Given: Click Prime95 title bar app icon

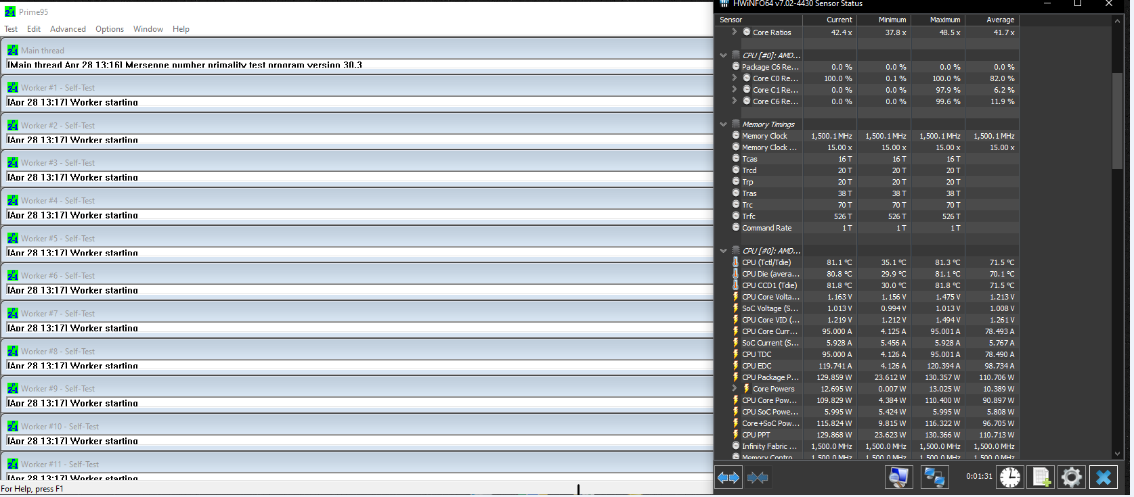Looking at the screenshot, I should [x=10, y=11].
